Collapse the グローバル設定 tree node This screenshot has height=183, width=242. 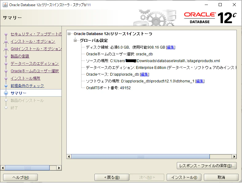click(x=75, y=41)
